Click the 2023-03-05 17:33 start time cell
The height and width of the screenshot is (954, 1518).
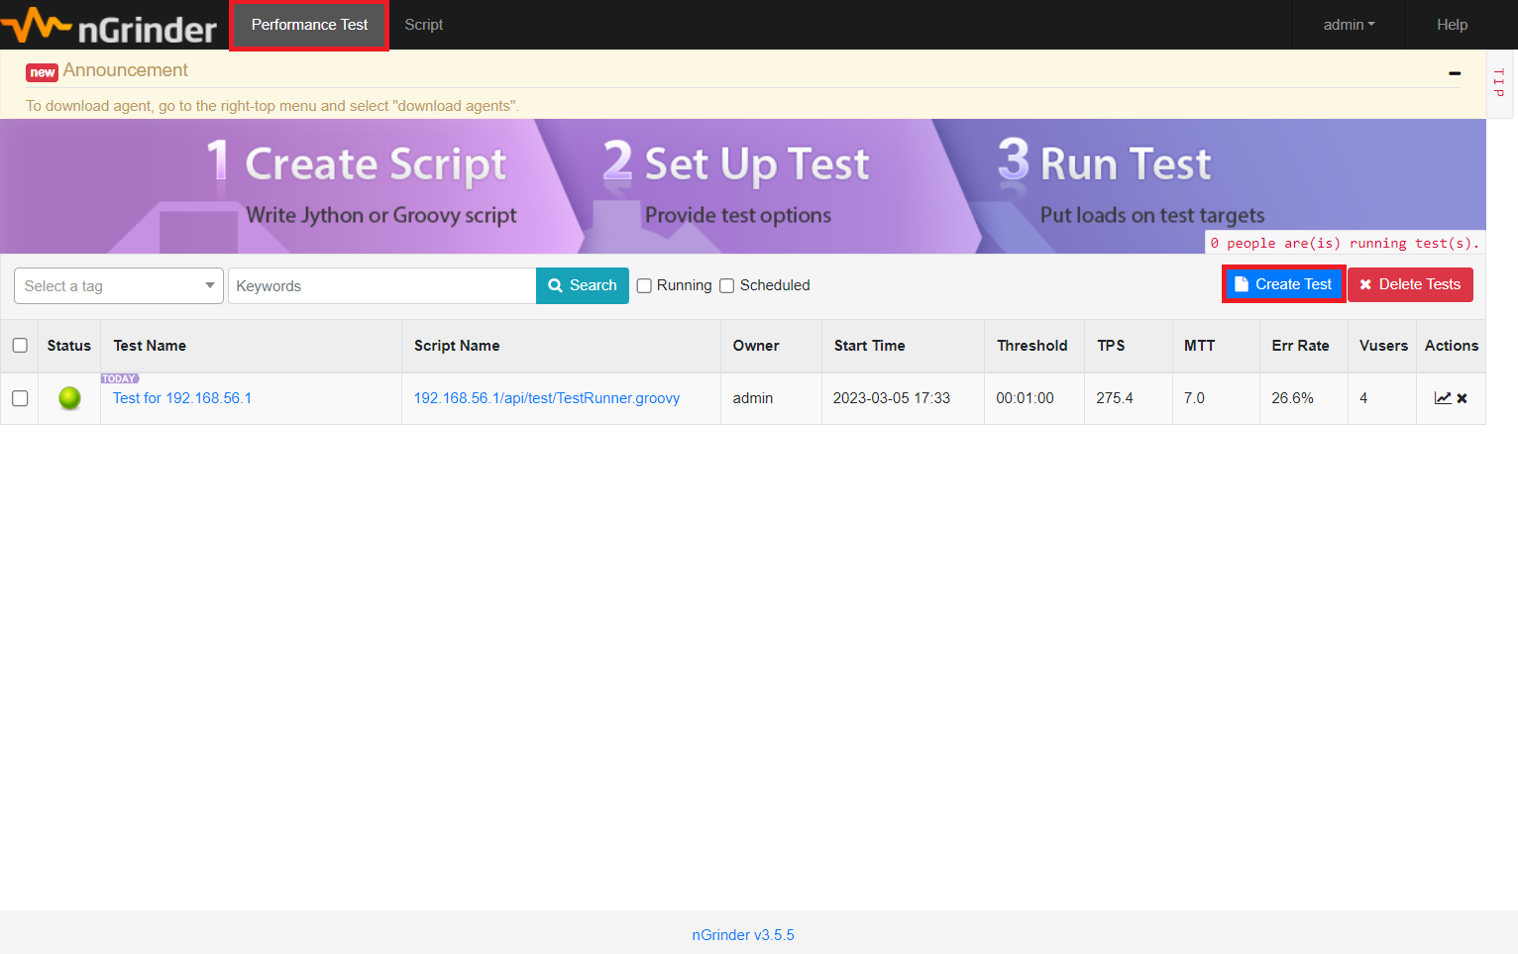892,398
